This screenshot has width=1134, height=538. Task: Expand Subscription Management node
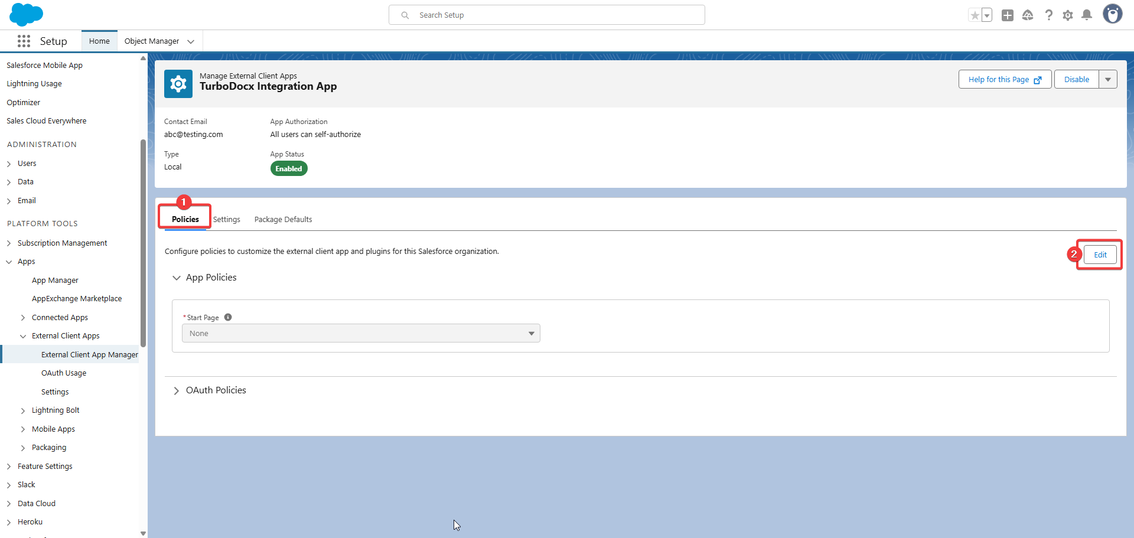tap(9, 243)
